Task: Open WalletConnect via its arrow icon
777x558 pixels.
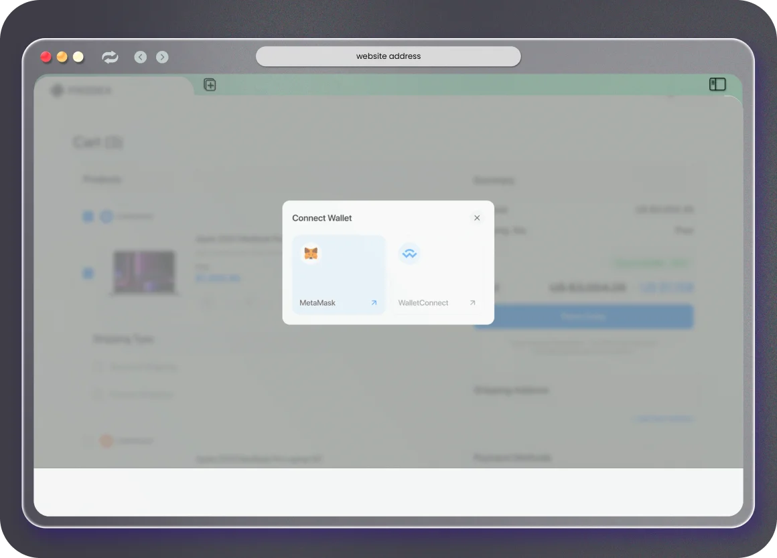Action: pyautogui.click(x=472, y=303)
